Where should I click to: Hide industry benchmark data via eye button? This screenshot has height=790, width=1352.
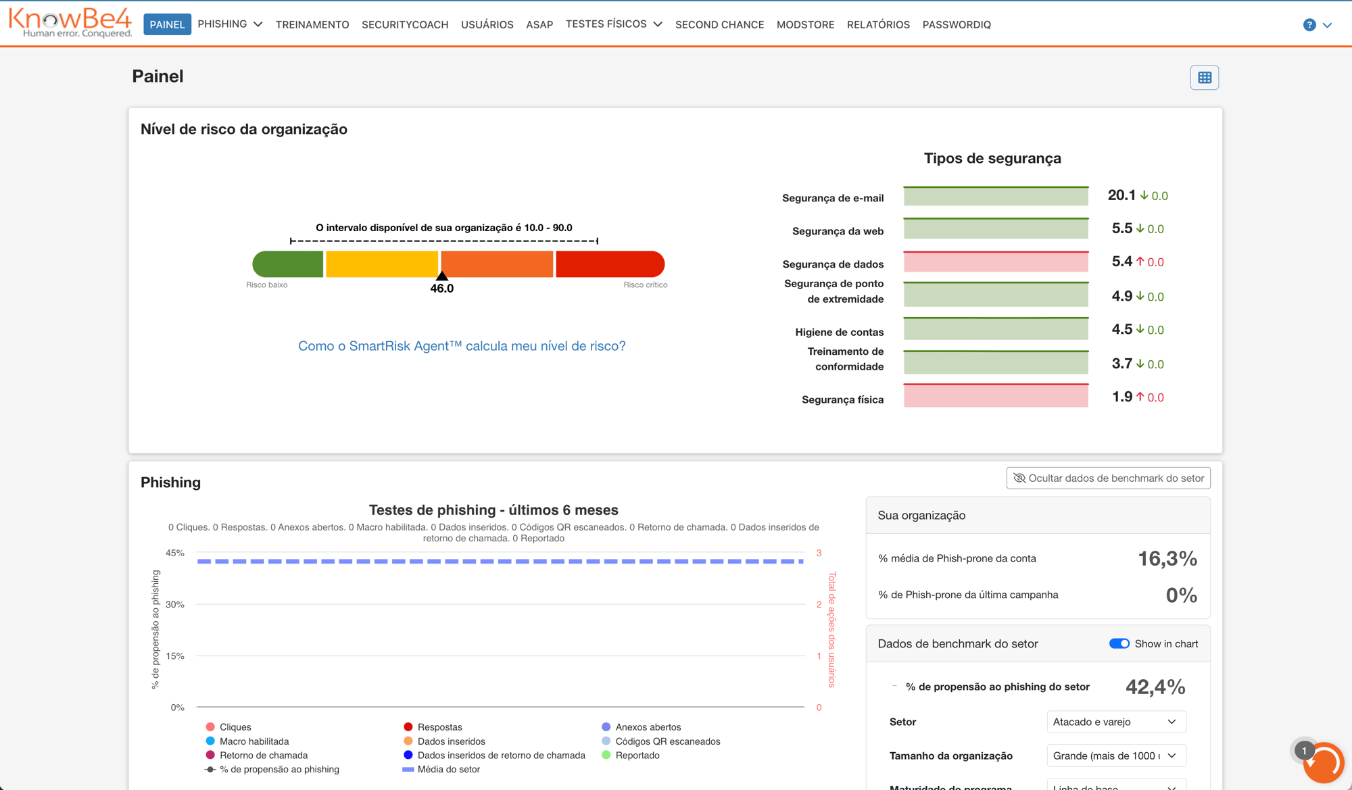click(1108, 478)
